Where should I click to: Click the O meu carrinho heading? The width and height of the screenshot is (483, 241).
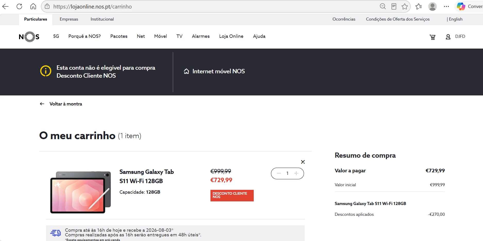coord(77,136)
